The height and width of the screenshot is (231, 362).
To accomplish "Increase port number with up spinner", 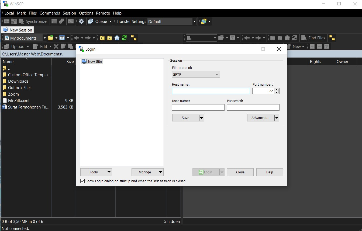I will pos(276,89).
